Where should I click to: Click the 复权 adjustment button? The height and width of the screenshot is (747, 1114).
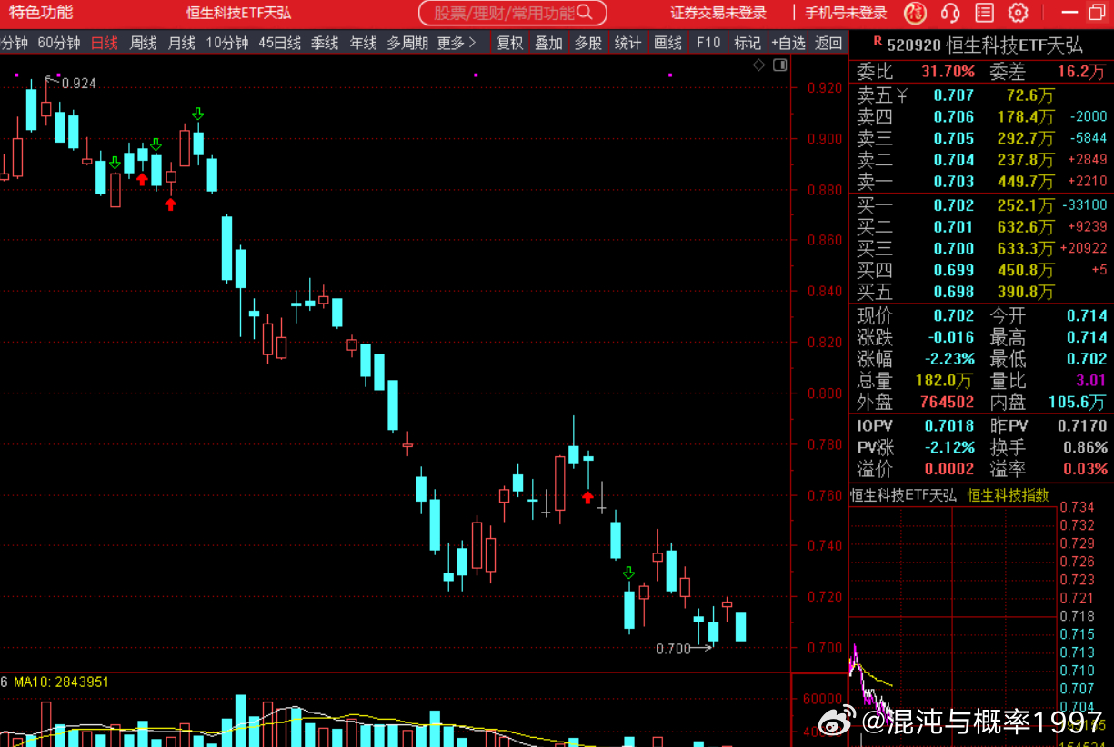click(x=510, y=43)
